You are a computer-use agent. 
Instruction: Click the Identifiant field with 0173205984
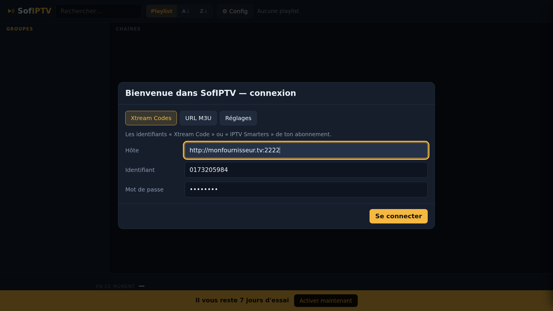coord(306,170)
